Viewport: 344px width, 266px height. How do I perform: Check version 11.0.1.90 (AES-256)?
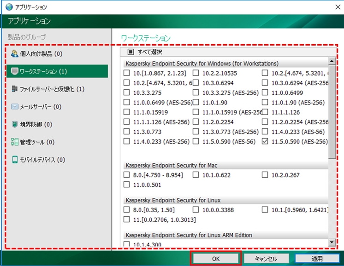[265, 102]
